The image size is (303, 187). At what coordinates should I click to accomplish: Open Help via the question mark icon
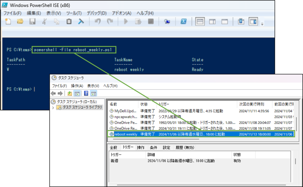click(x=86, y=93)
